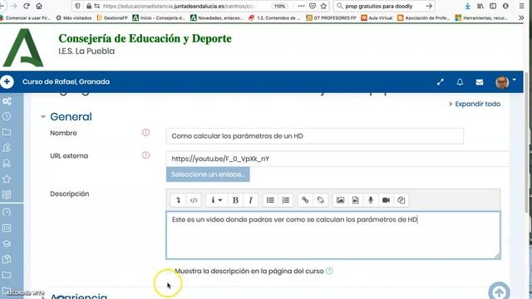Open the Aula Virtual bookmark

(377, 17)
